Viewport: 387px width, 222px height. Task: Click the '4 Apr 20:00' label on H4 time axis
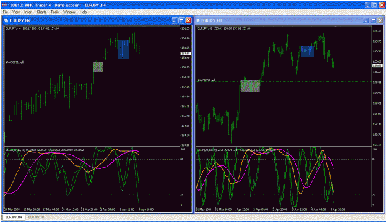coord(146,210)
